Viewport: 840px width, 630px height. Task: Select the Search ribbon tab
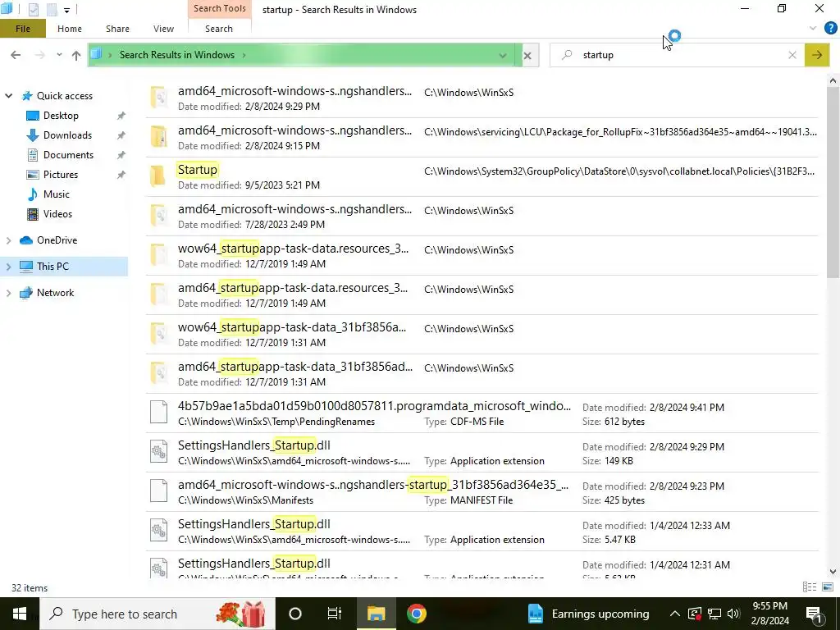(218, 29)
